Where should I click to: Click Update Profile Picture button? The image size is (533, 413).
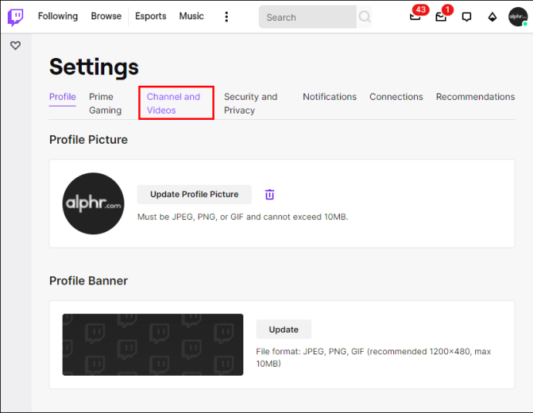[195, 194]
